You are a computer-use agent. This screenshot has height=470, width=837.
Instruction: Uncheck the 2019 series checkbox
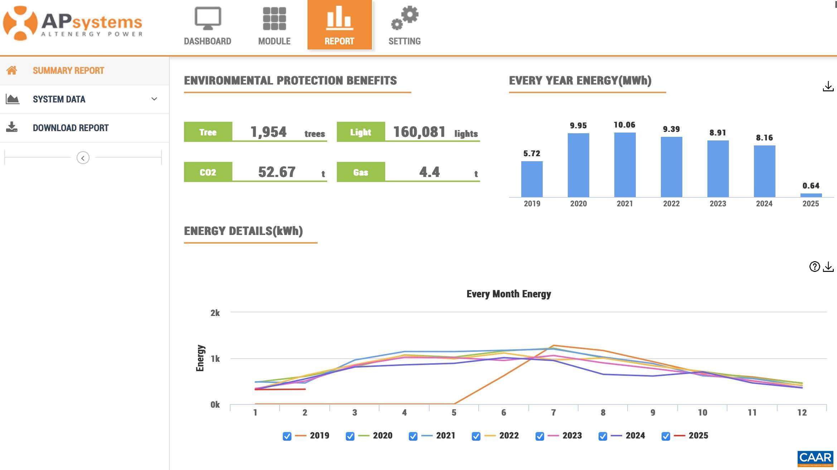287,436
